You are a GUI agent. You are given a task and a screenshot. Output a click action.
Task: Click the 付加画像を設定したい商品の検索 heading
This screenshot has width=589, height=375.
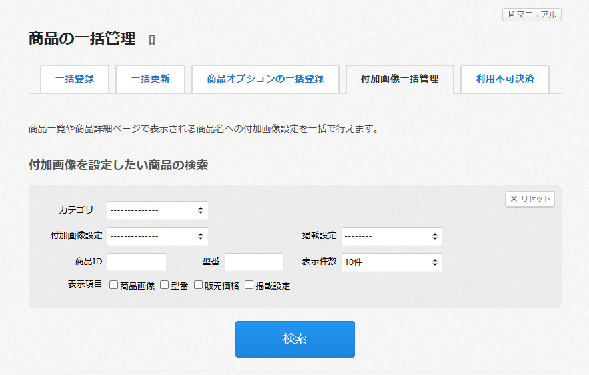[x=119, y=165]
